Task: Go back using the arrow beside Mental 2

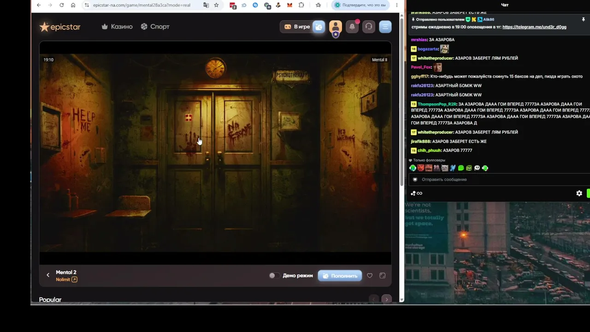Action: point(48,275)
